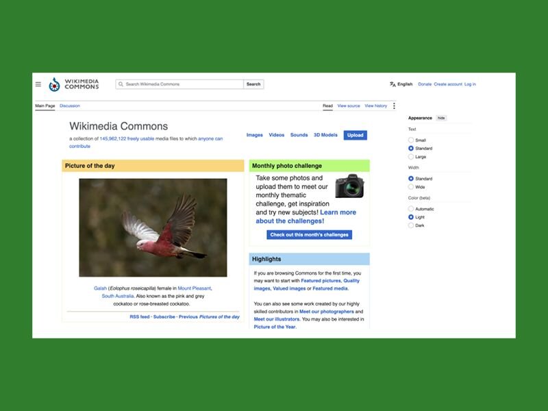Open the Valued images link
Screen dimensions: 548x411
tap(289, 288)
